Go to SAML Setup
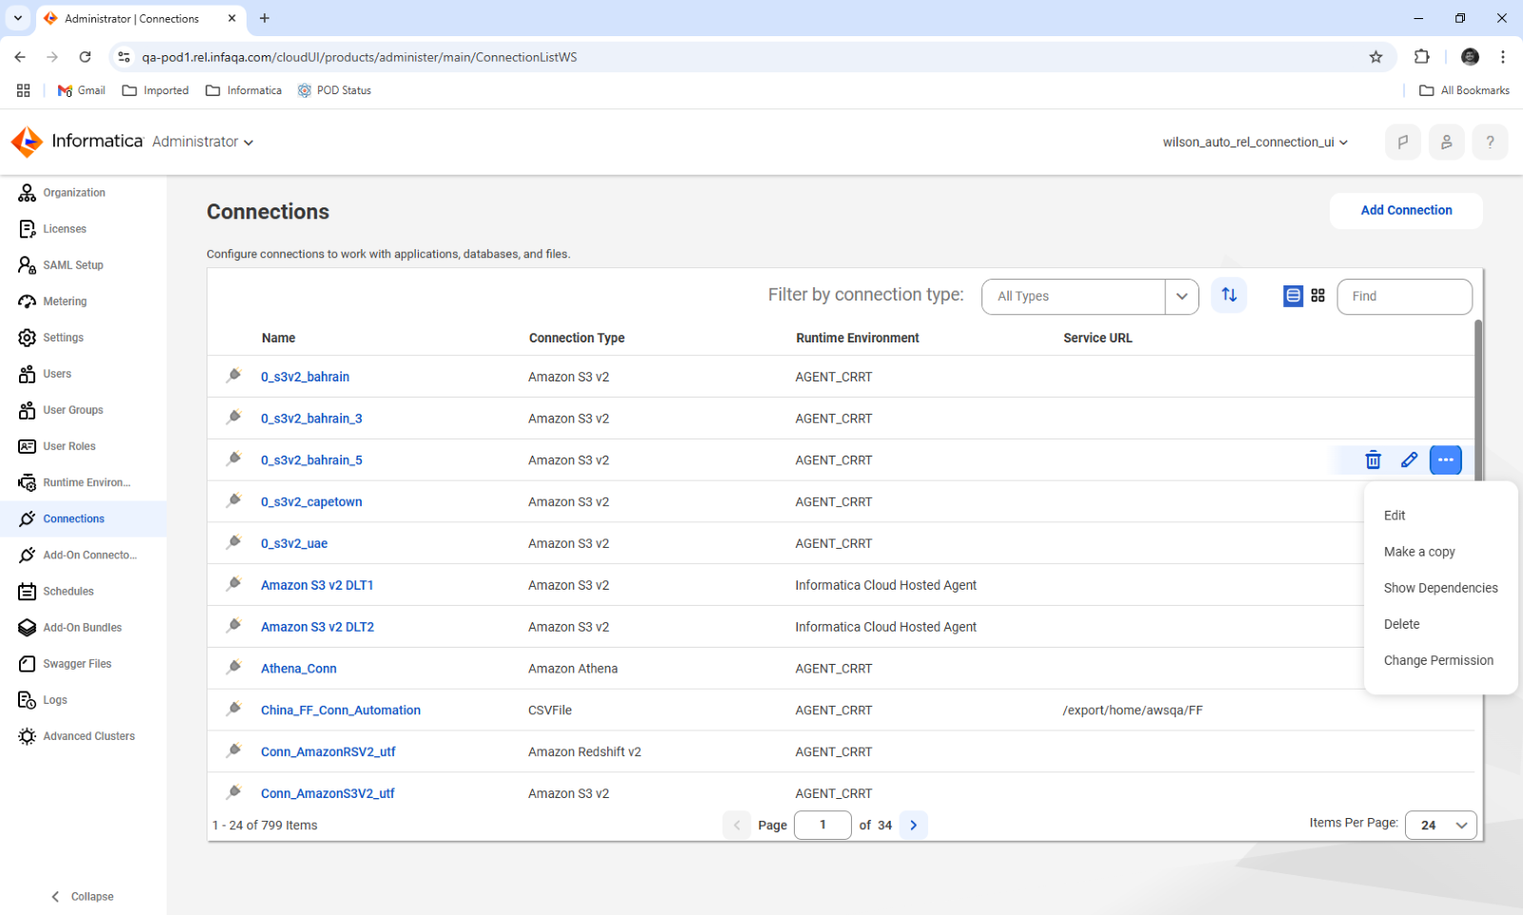The width and height of the screenshot is (1523, 915). (x=73, y=265)
